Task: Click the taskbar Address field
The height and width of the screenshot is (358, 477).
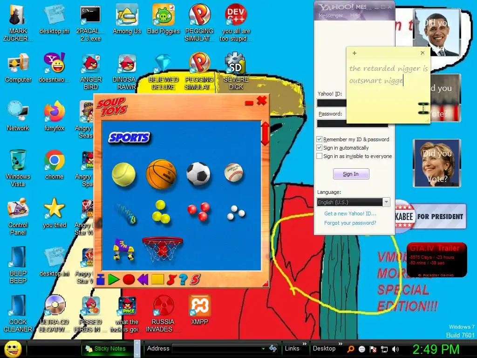Action: pos(218,349)
